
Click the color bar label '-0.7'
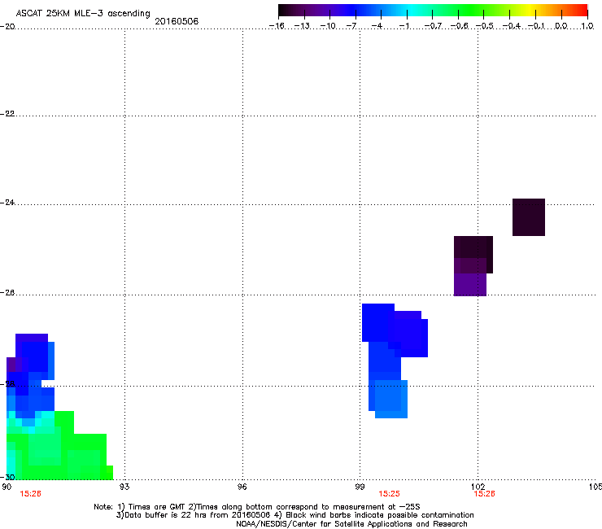pyautogui.click(x=433, y=26)
